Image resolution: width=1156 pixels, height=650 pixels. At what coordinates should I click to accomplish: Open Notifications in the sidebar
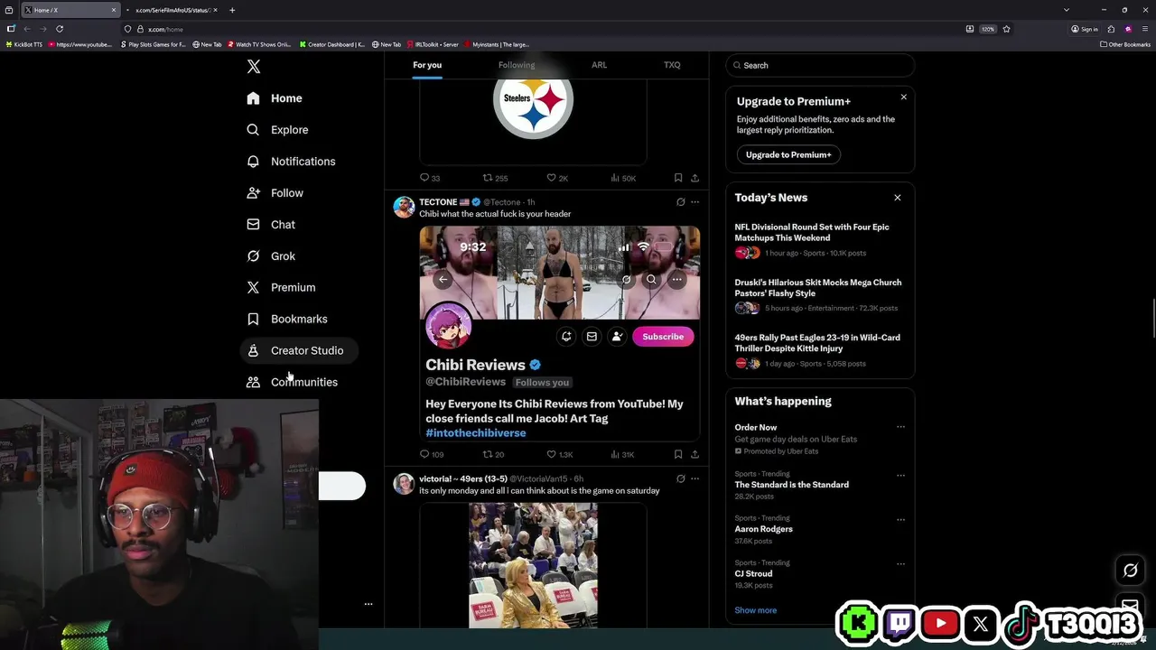pyautogui.click(x=291, y=162)
